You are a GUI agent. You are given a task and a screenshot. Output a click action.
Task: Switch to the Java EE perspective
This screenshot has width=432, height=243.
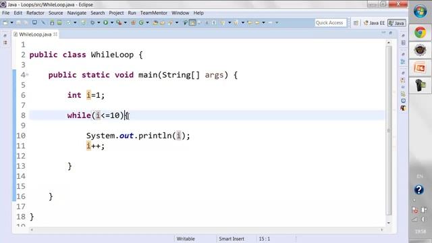(374, 23)
